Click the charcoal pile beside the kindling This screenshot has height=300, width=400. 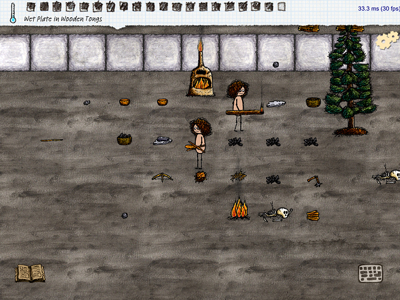coord(273,179)
